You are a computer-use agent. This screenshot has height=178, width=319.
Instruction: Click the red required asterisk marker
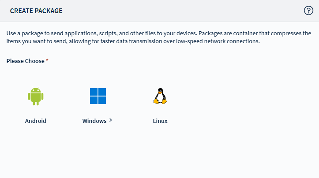tap(47, 61)
